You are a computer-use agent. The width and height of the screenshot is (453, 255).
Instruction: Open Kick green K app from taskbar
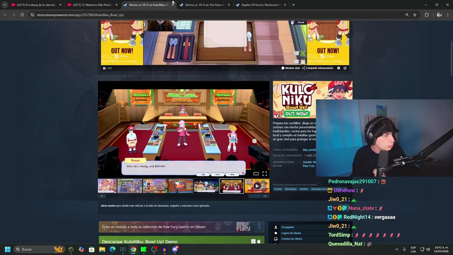coord(143,249)
